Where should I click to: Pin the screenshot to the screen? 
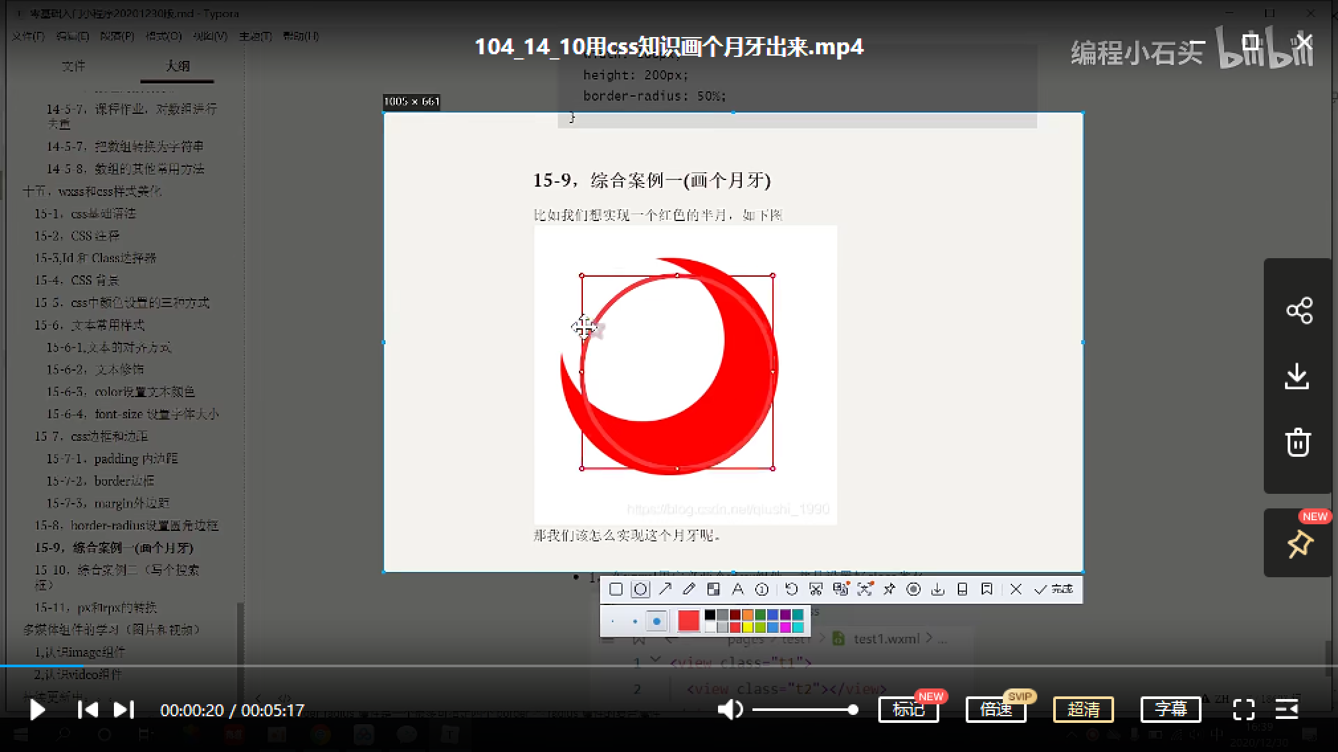pos(889,589)
